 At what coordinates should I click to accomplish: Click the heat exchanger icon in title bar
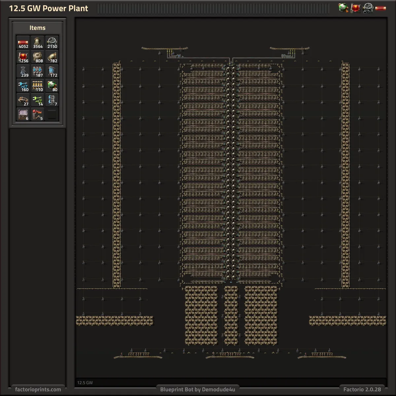[355, 8]
